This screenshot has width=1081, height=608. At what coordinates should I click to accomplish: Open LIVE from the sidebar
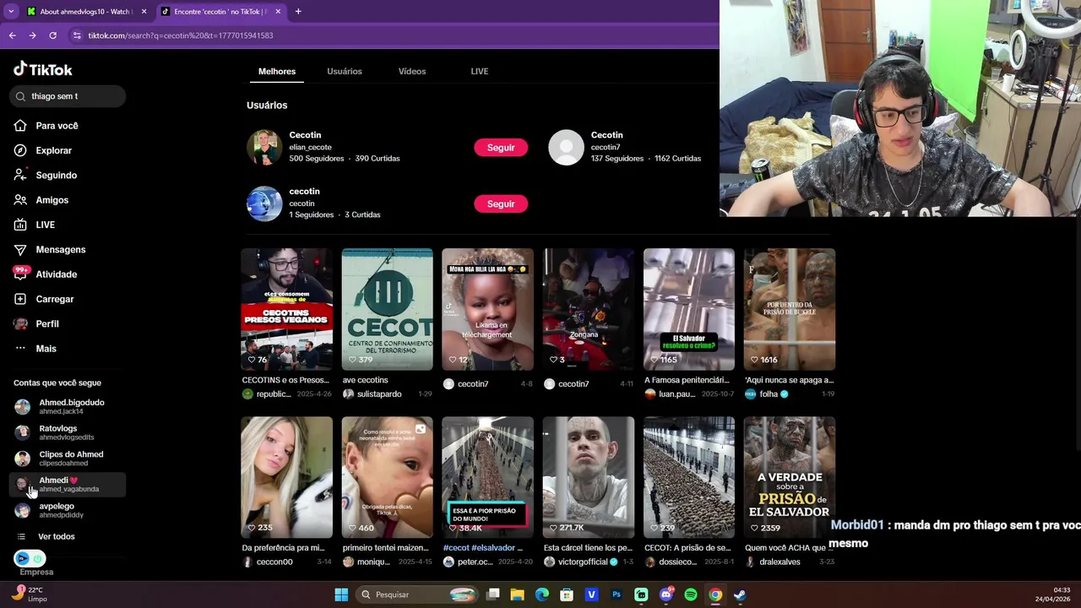point(45,225)
